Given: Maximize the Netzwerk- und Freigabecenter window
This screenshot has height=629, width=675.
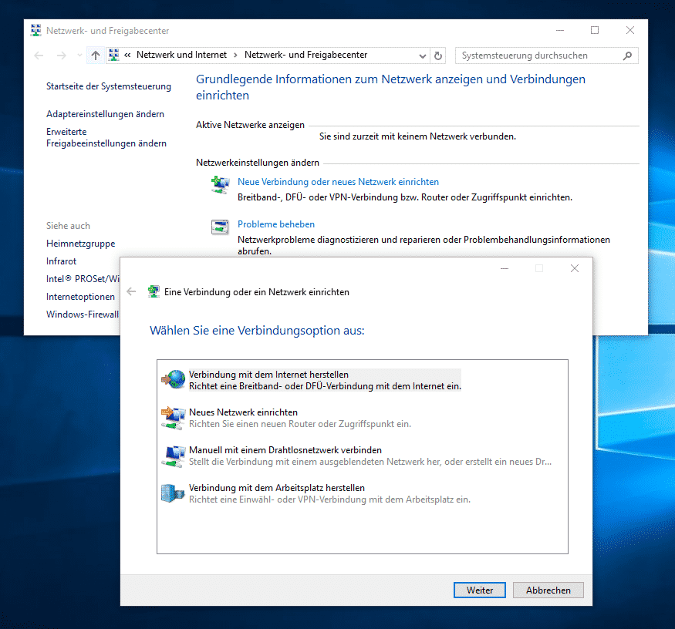Looking at the screenshot, I should [x=595, y=30].
